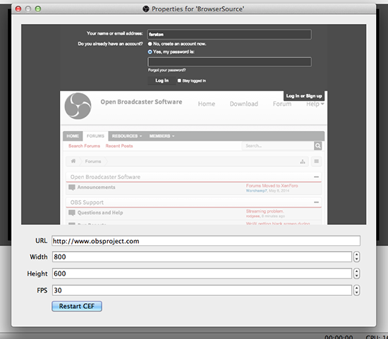Switch to the FORUMS tab
This screenshot has width=388, height=339.
(95, 136)
